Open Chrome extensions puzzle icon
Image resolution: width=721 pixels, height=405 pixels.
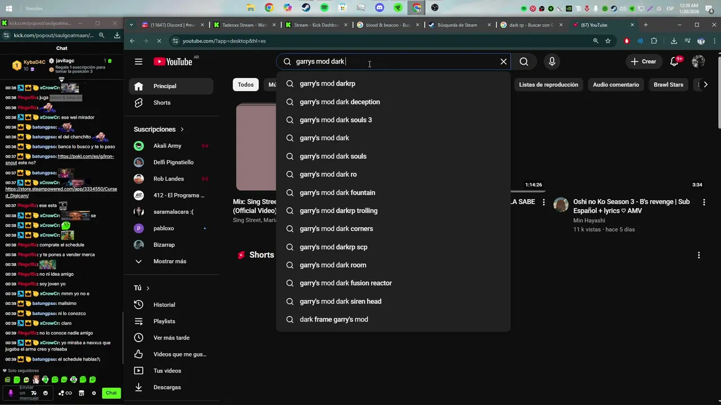click(x=654, y=41)
